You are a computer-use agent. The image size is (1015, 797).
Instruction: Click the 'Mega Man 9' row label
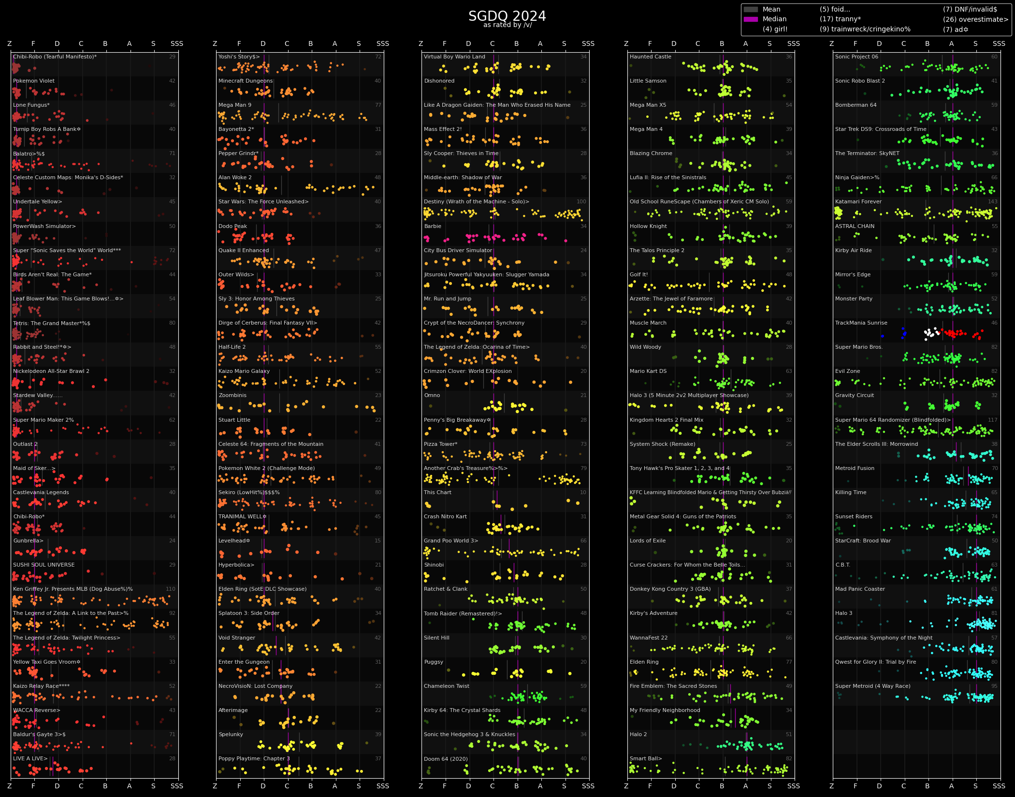coord(235,105)
